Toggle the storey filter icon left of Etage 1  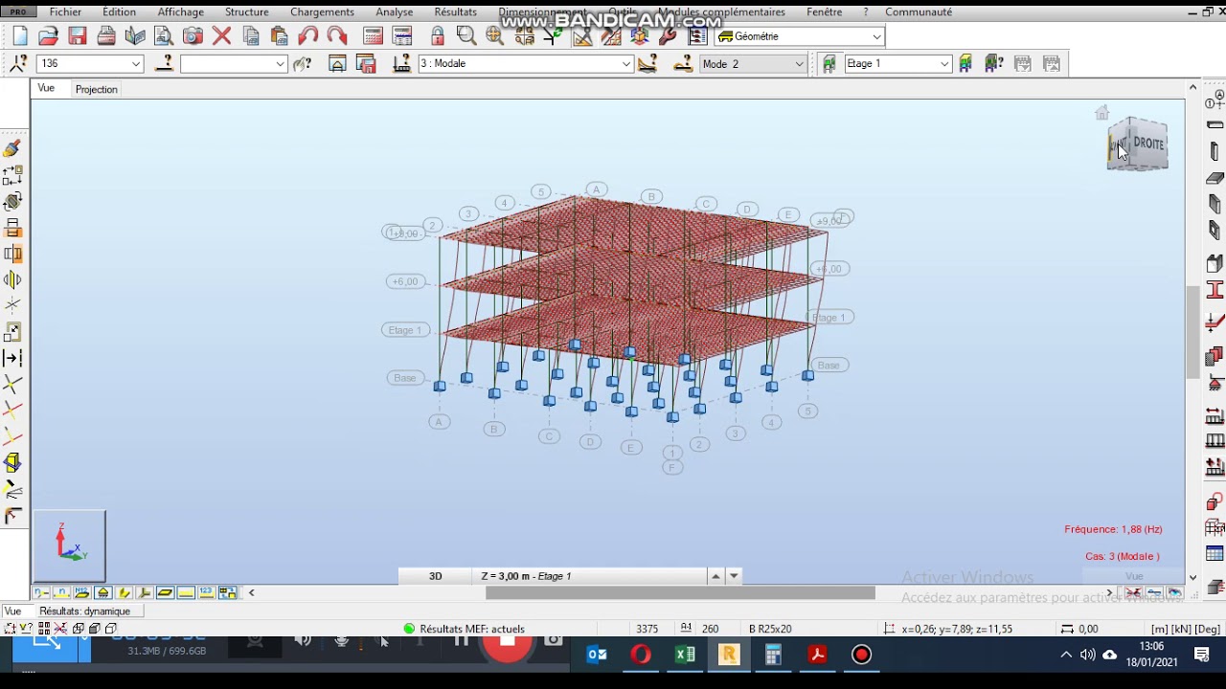(829, 63)
